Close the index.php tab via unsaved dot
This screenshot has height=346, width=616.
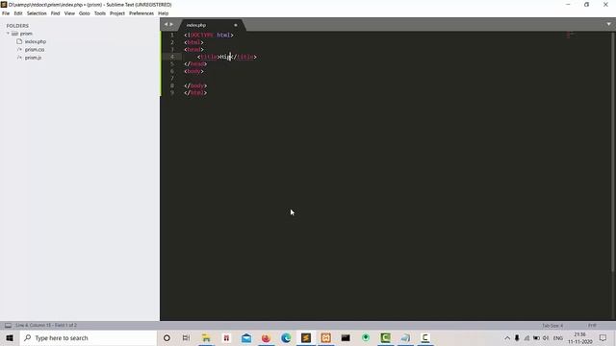tap(236, 25)
